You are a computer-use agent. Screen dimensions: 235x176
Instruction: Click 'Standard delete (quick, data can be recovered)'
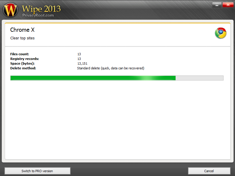pos(111,68)
